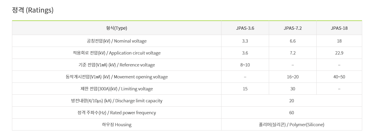Click the 정격 (Ratings) heading

pos(33,10)
